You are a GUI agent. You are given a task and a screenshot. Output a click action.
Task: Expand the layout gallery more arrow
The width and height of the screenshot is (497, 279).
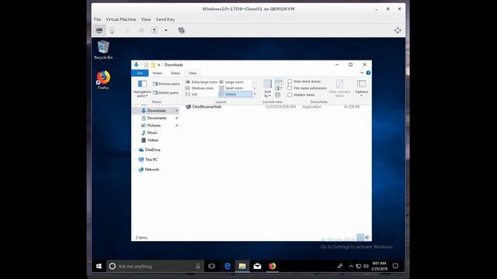255,95
